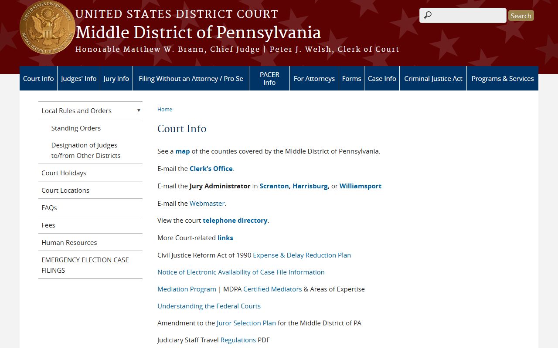Open the Criminal Justice Act menu

pos(433,78)
